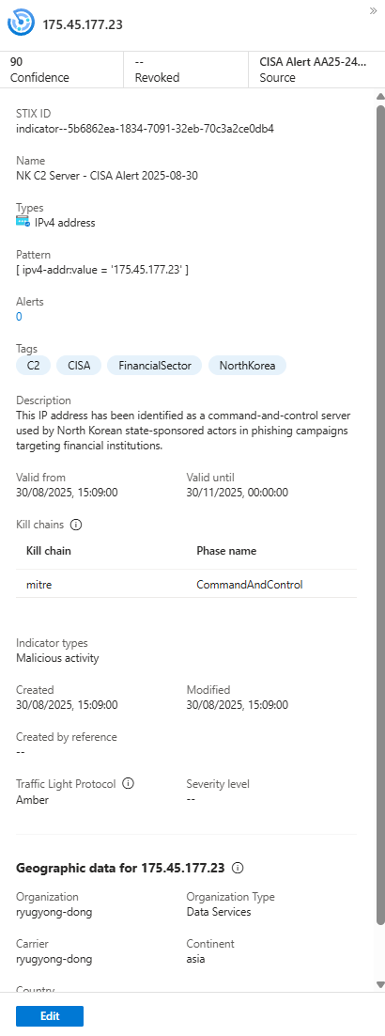
Task: Click the IPv4 address type icon
Action: (x=23, y=222)
